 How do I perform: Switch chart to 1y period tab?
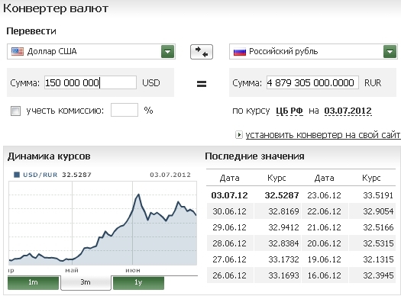click(x=138, y=283)
